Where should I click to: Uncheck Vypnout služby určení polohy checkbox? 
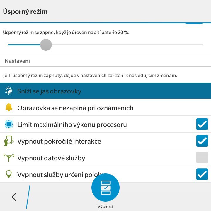(202, 174)
